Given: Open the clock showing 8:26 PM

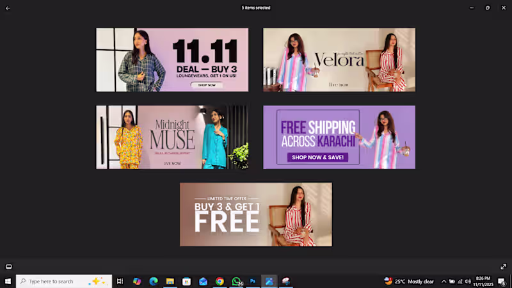Looking at the screenshot, I should [x=483, y=281].
